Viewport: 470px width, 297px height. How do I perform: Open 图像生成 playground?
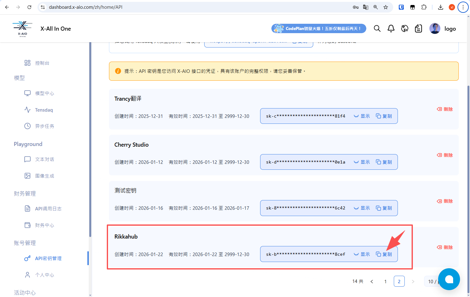click(39, 176)
